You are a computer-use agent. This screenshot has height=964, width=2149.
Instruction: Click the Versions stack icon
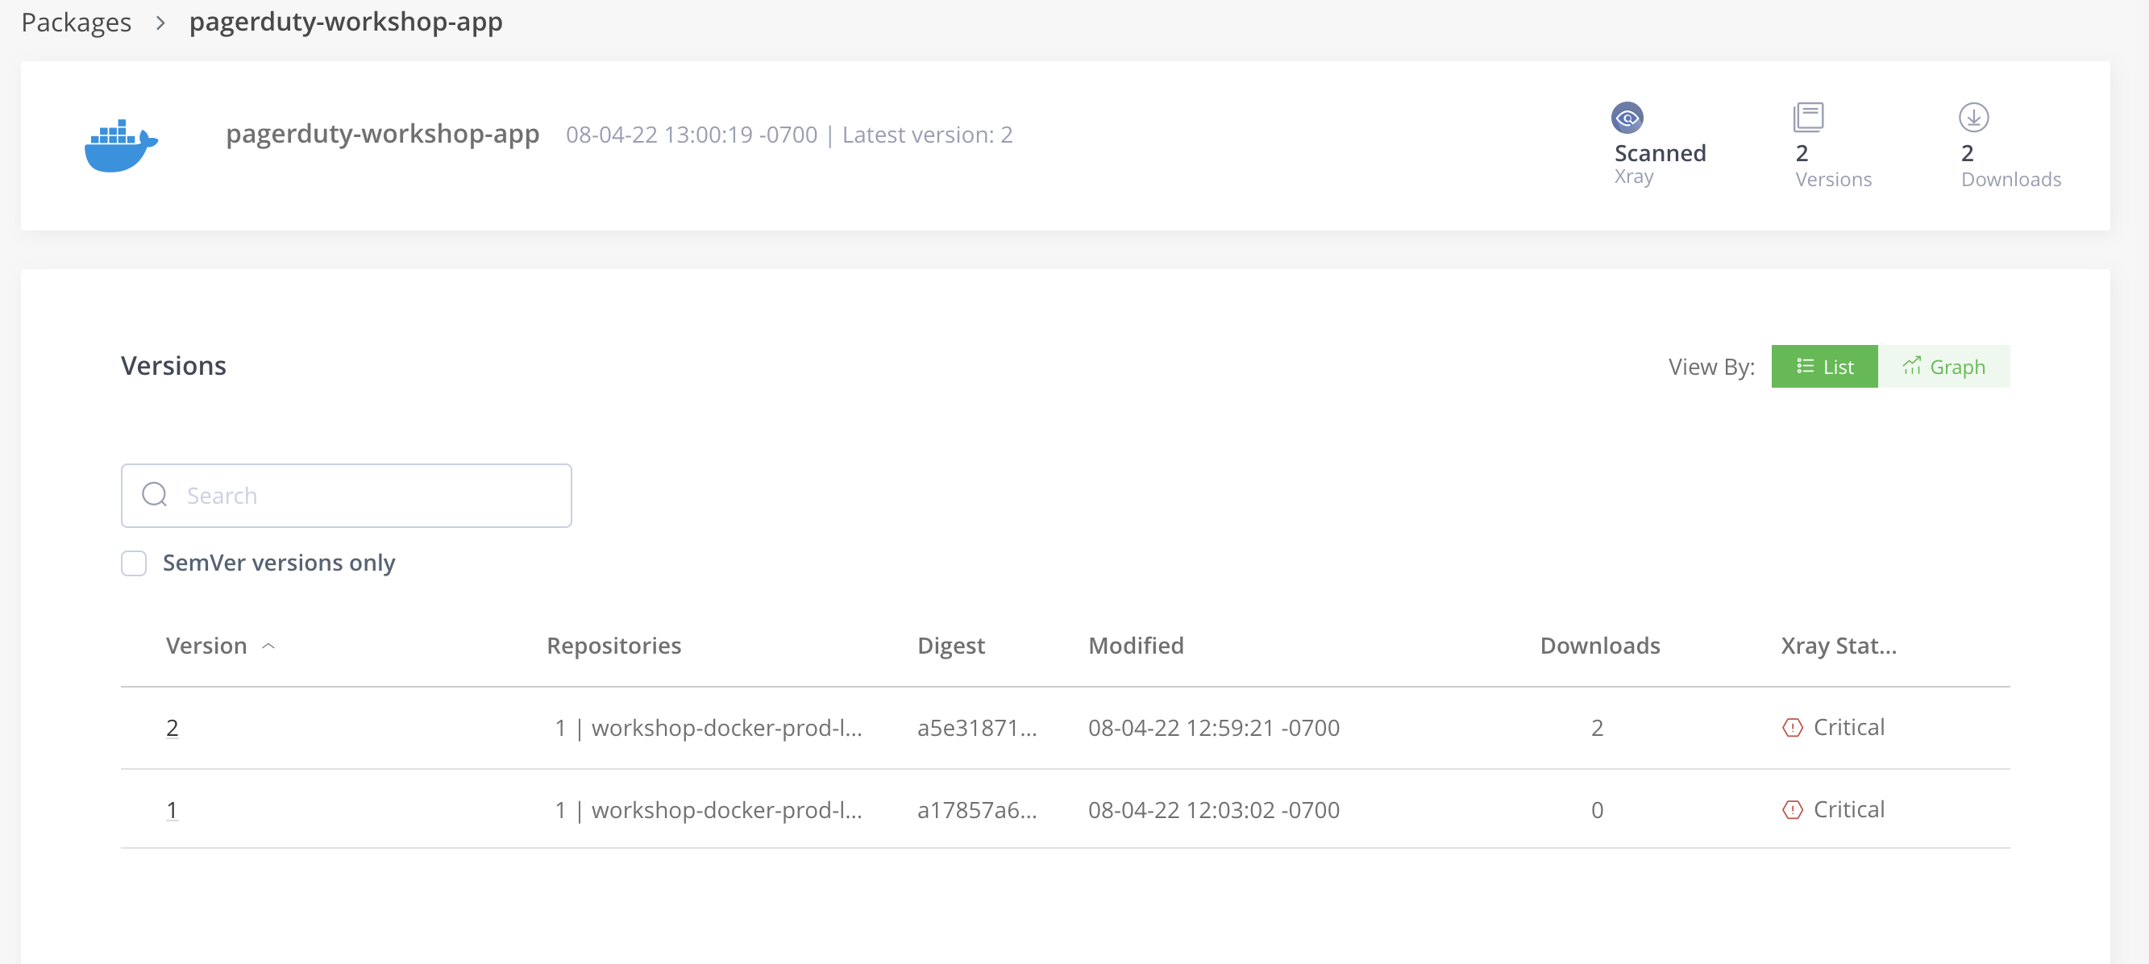pos(1808,118)
